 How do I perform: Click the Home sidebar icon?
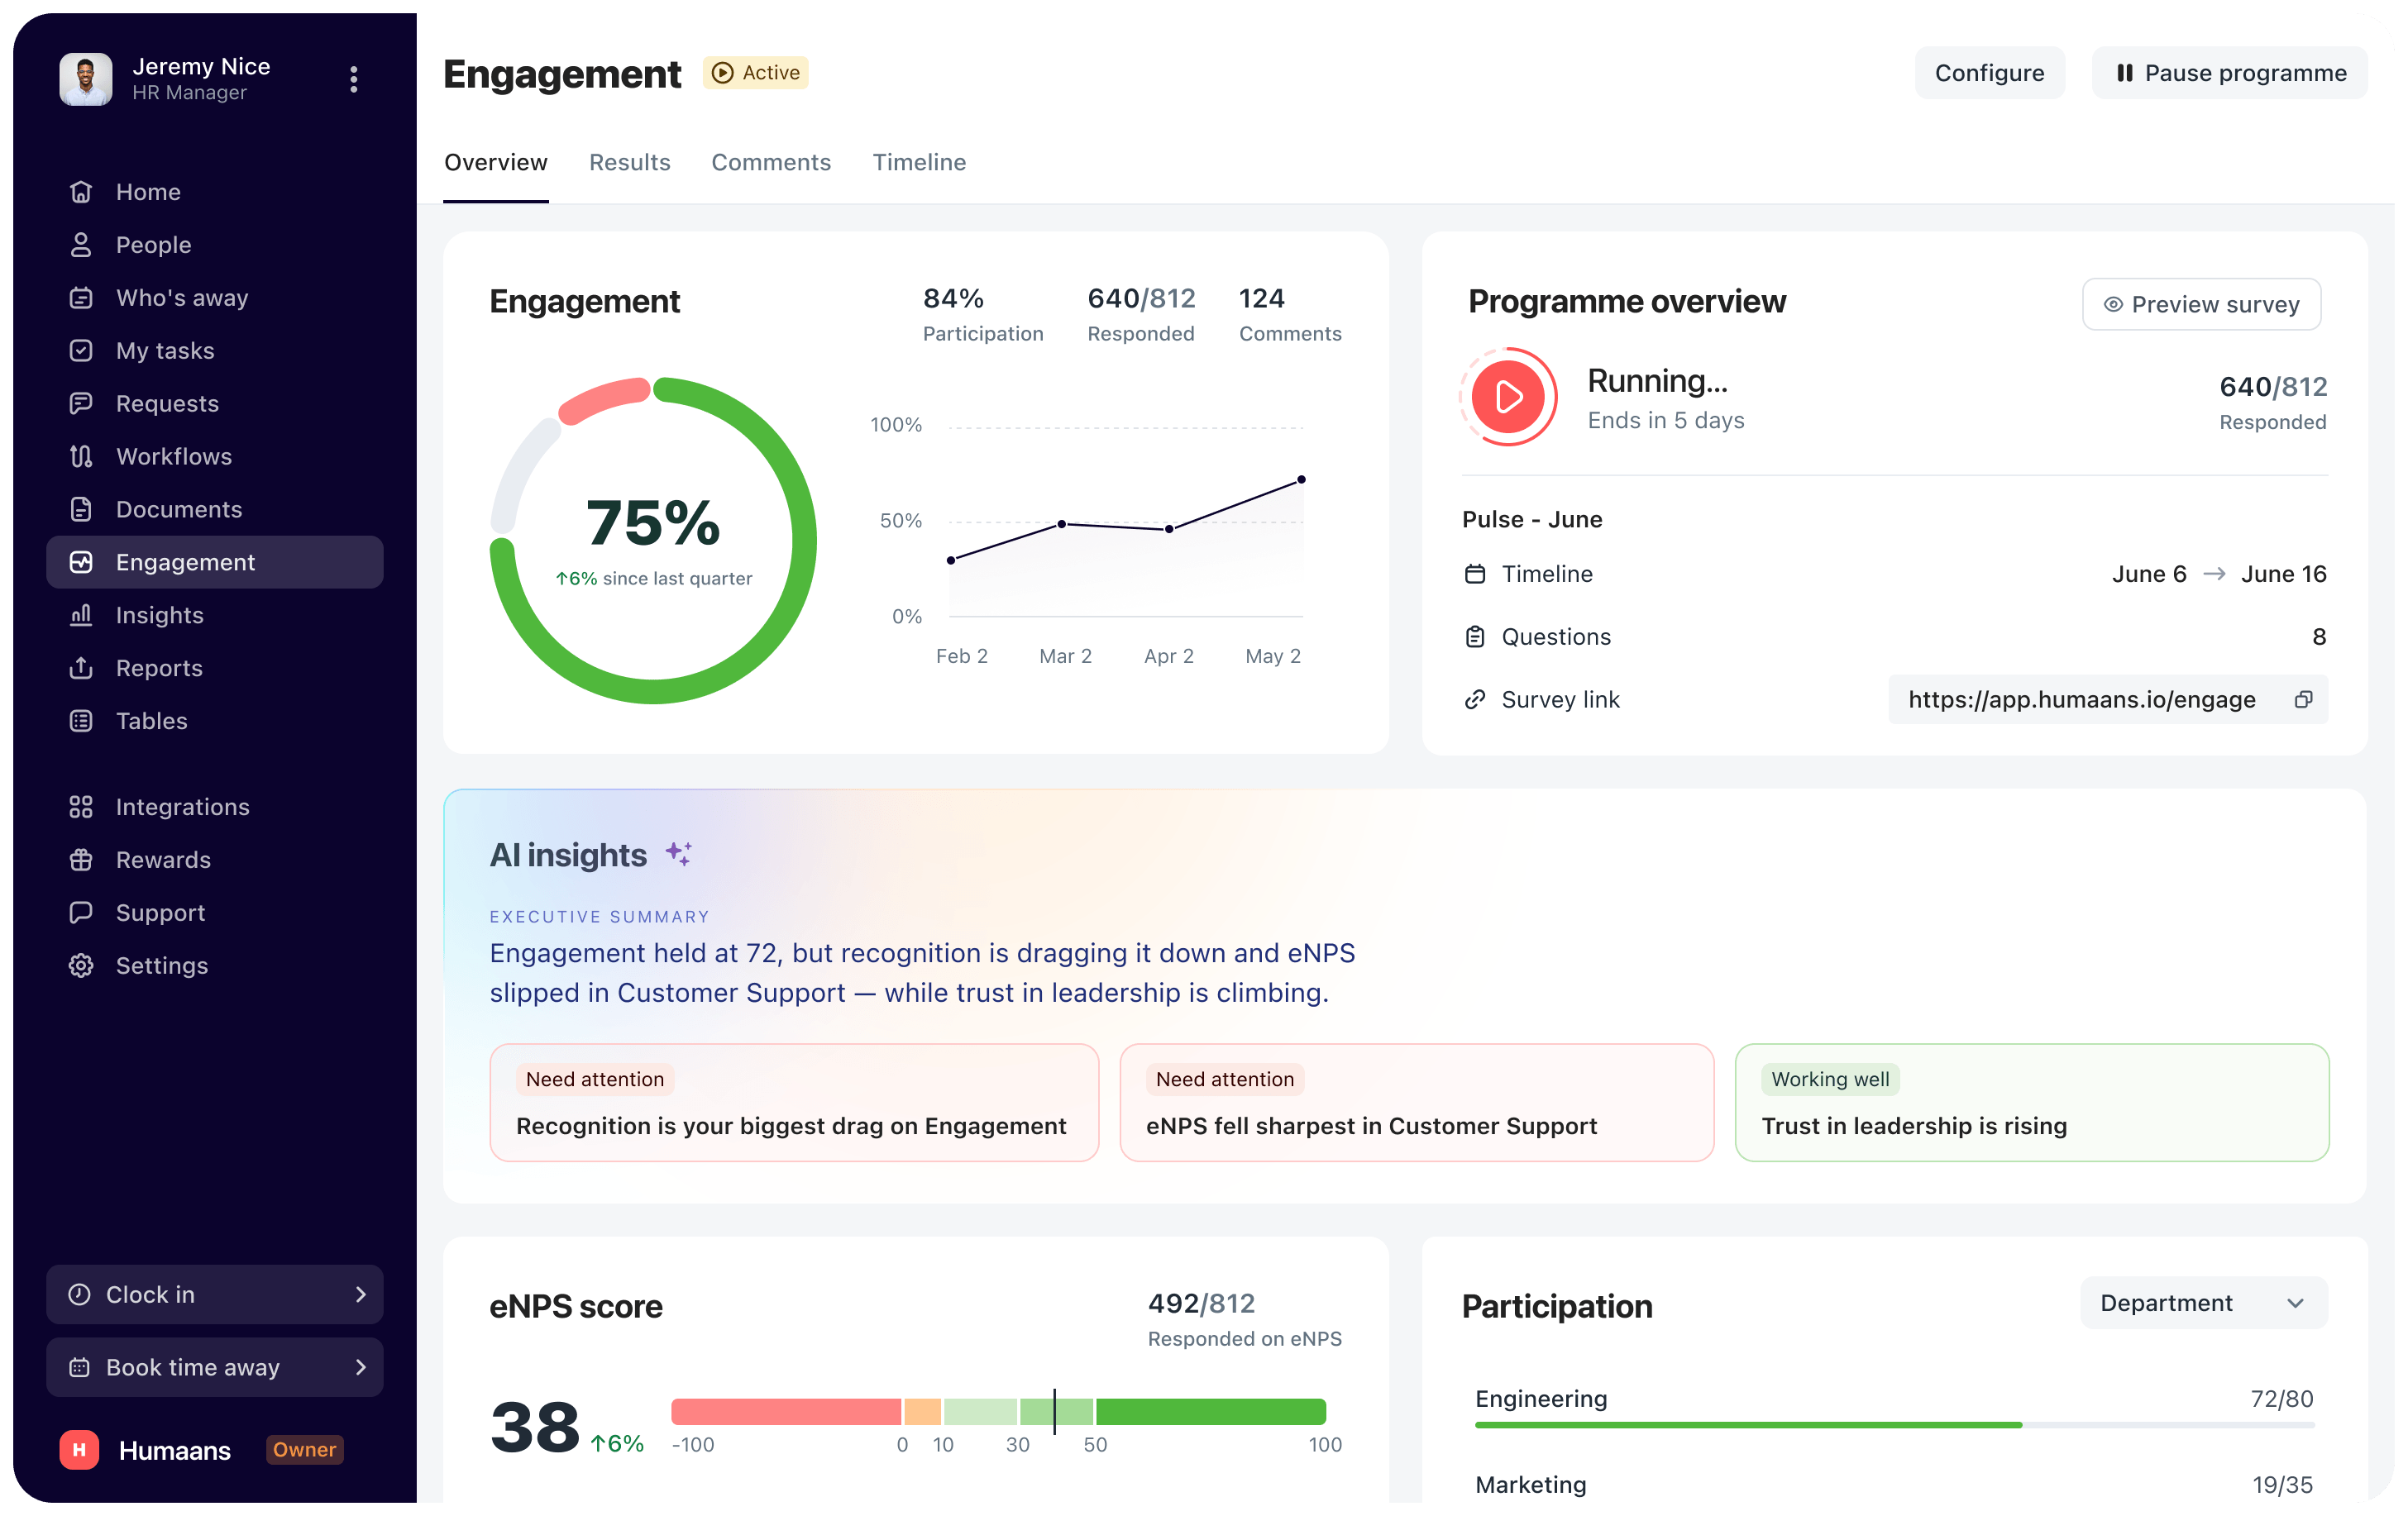coord(81,192)
